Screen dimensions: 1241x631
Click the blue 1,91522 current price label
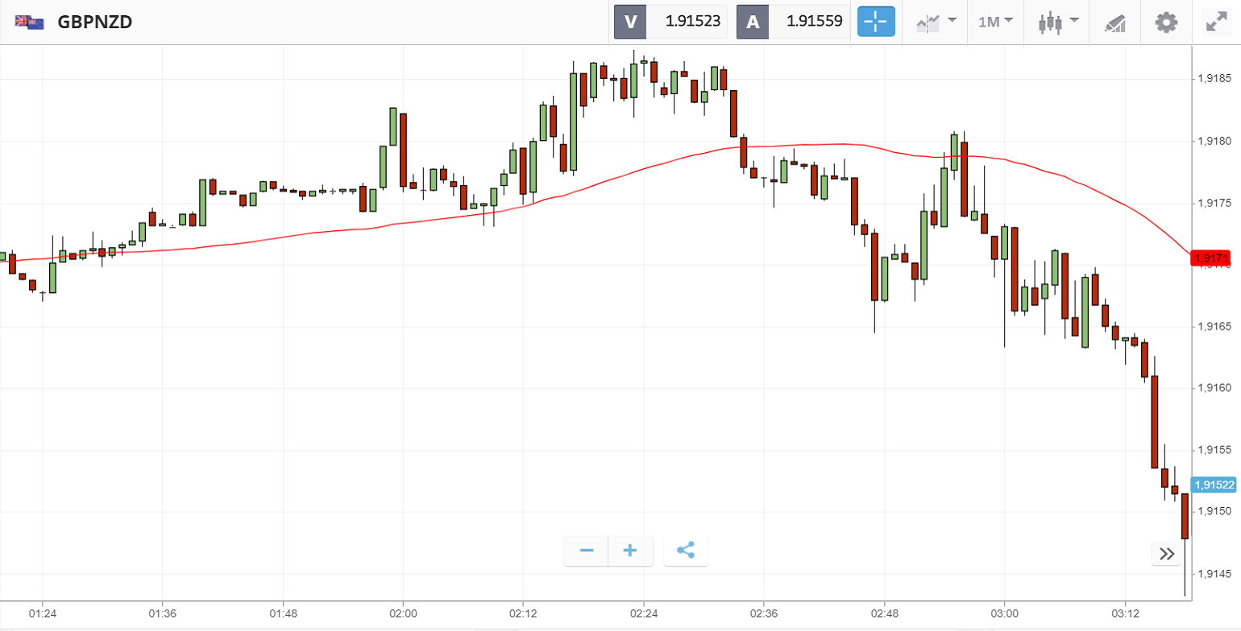pyautogui.click(x=1214, y=485)
